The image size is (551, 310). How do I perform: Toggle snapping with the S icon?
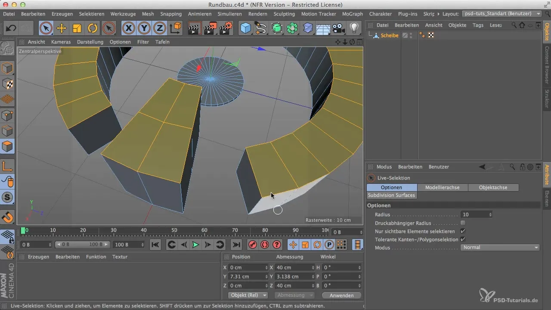(x=8, y=198)
